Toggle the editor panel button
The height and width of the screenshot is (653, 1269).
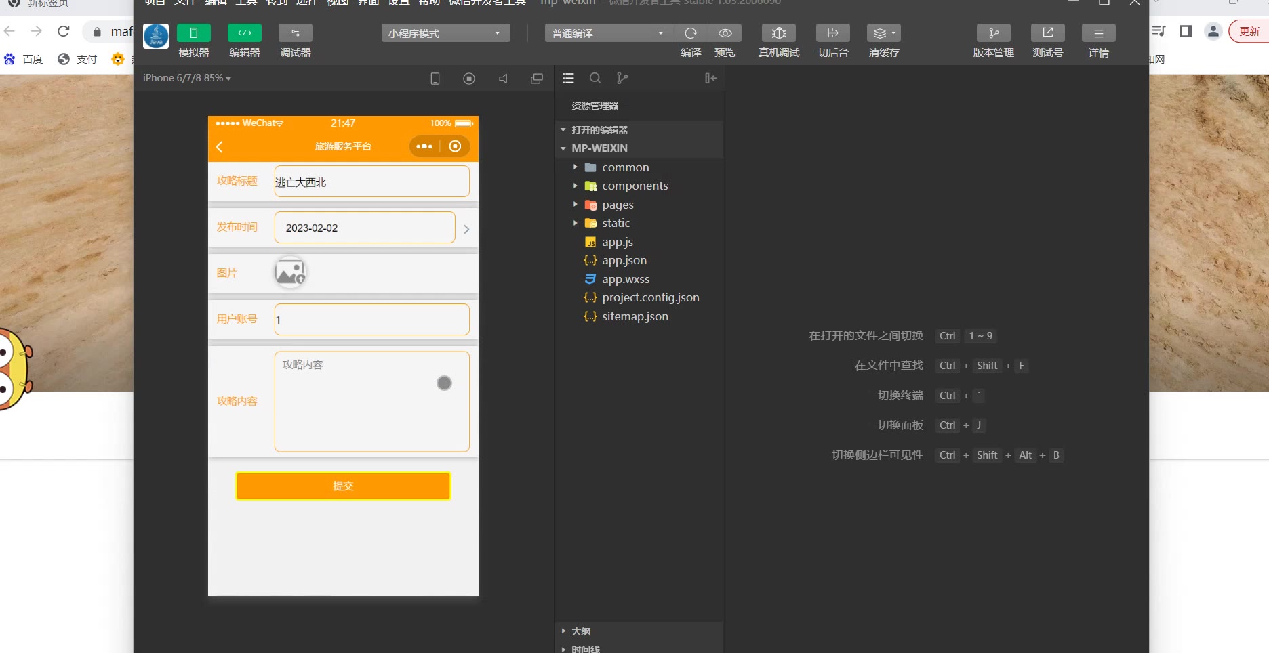click(x=244, y=33)
